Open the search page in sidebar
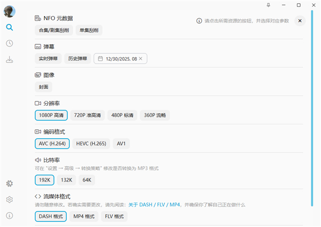Viewport: 321px width, 227px height. pyautogui.click(x=10, y=27)
